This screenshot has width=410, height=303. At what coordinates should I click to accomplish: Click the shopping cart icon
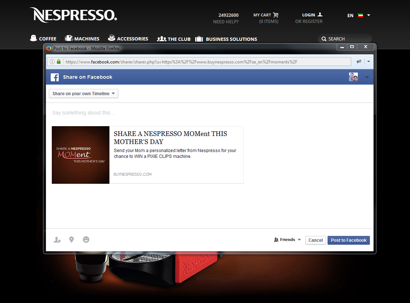click(276, 15)
